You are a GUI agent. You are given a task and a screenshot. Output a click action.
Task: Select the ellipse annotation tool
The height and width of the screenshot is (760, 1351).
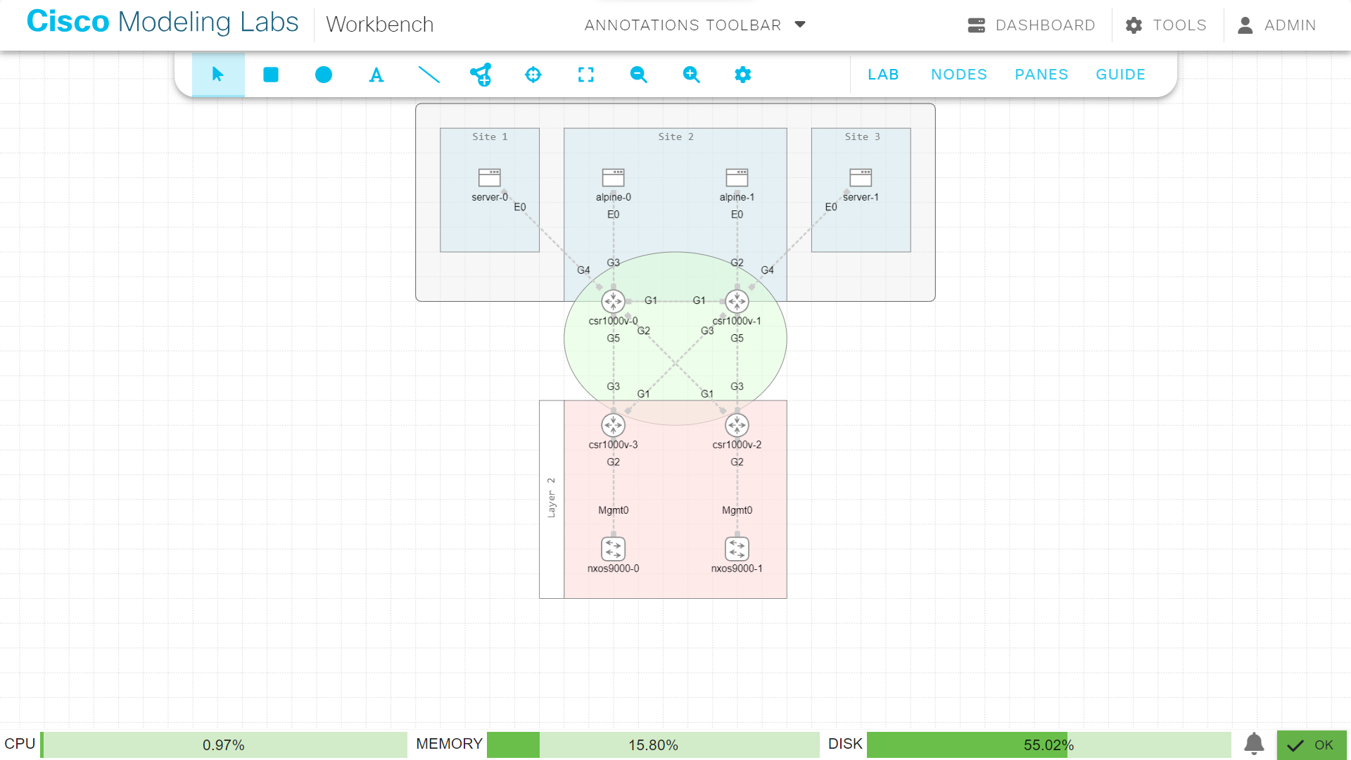323,75
